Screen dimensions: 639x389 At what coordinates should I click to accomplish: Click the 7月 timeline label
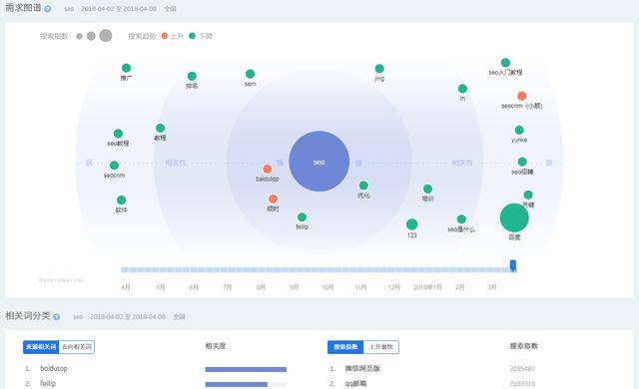click(228, 287)
